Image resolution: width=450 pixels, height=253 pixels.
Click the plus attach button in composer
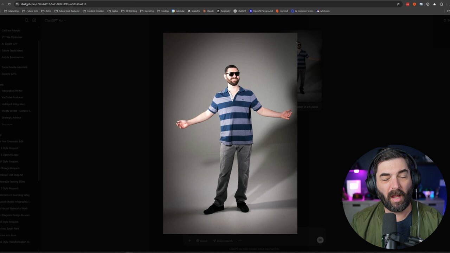pos(189,241)
